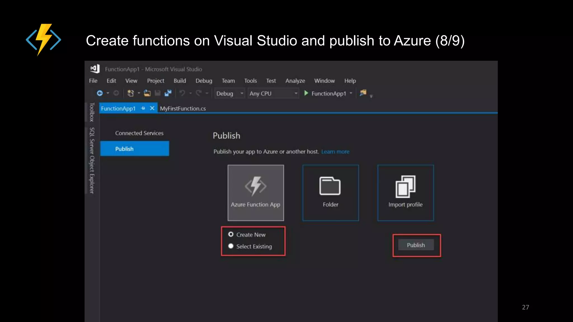Click the slide title text
The height and width of the screenshot is (322, 573).
(x=275, y=41)
